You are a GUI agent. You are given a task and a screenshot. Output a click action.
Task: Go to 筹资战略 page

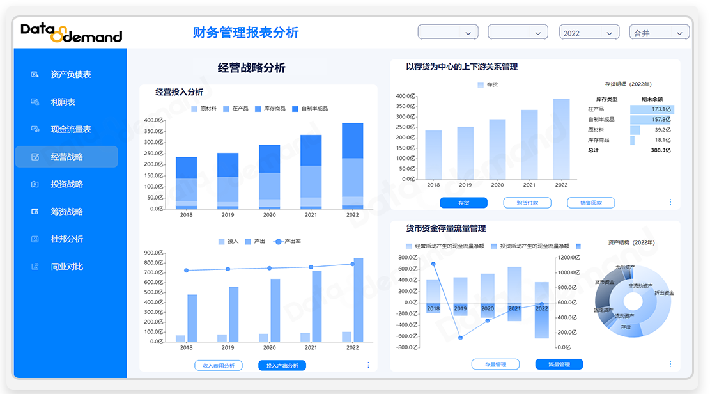[x=66, y=212]
